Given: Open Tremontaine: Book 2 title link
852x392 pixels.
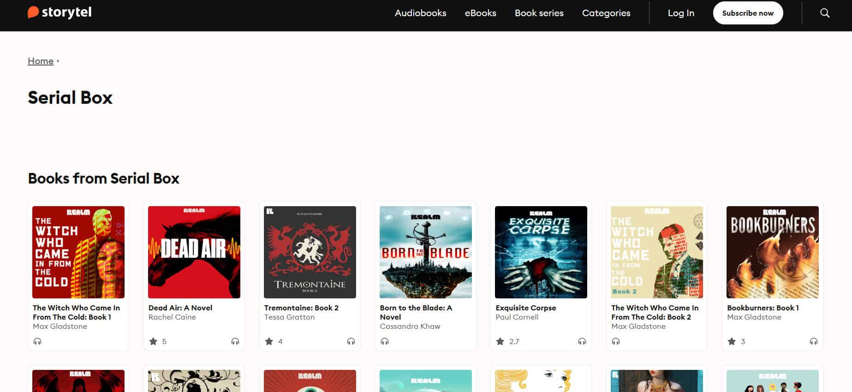Looking at the screenshot, I should [301, 308].
